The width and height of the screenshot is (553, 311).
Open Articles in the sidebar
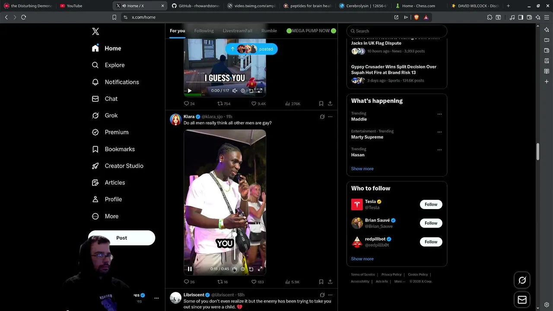[x=108, y=183]
